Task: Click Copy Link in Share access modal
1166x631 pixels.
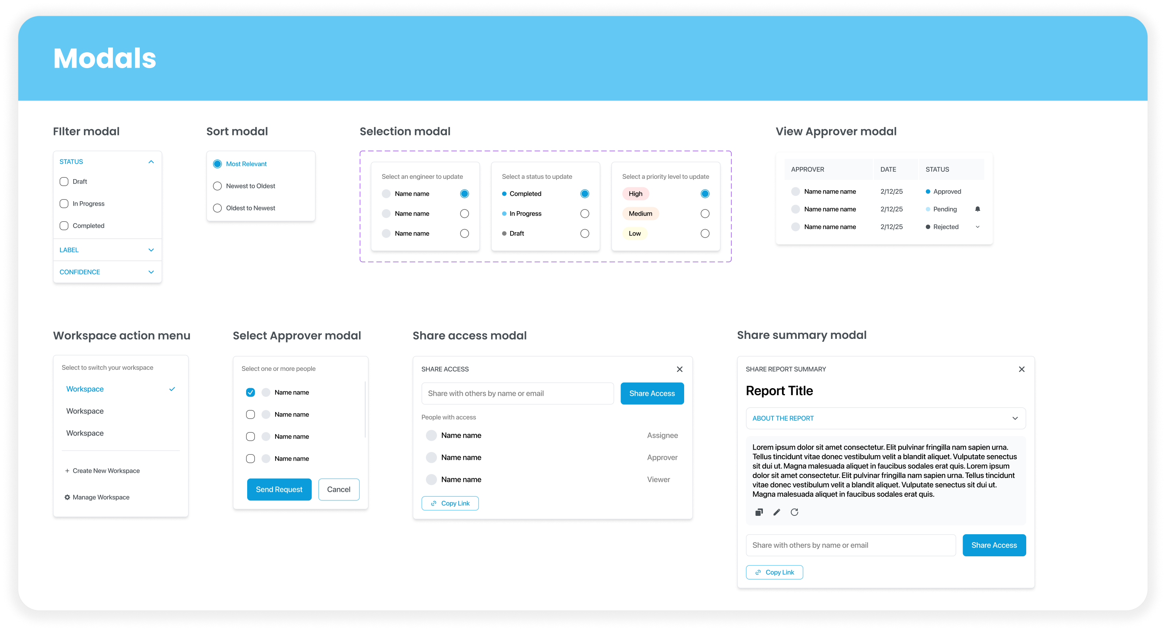Action: (x=450, y=503)
